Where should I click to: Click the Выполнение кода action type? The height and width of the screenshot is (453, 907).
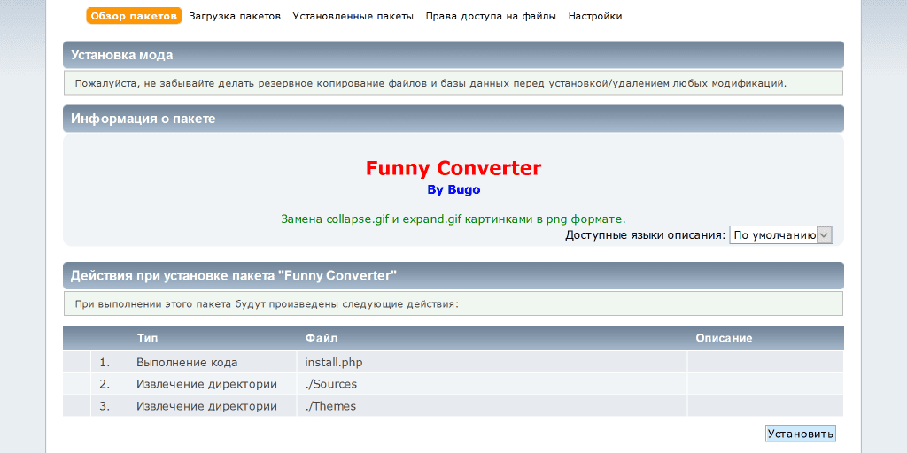click(187, 362)
